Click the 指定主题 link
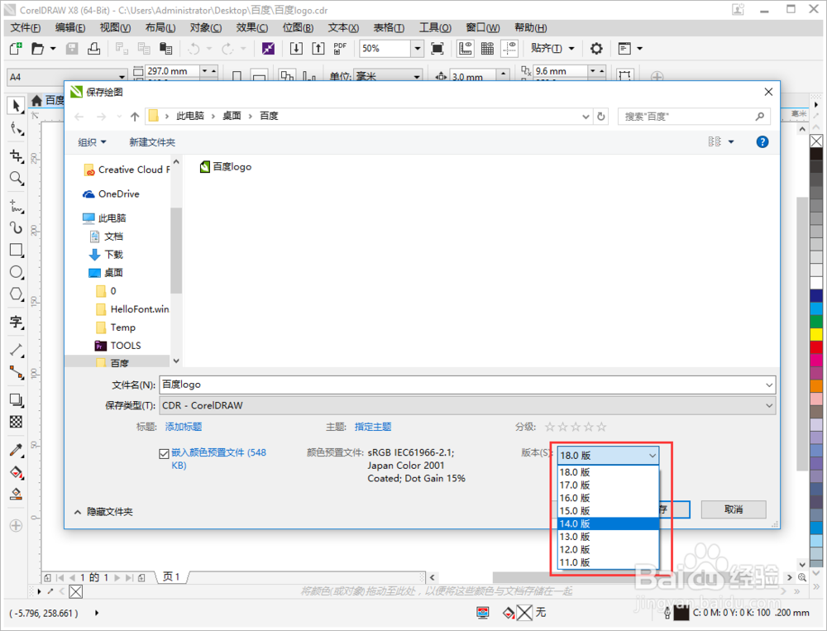 (373, 427)
